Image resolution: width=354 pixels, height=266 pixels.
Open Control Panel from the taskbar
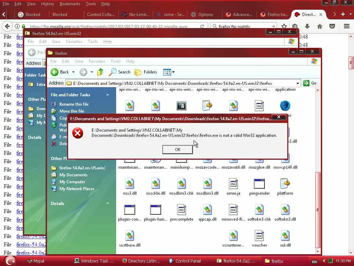185,261
